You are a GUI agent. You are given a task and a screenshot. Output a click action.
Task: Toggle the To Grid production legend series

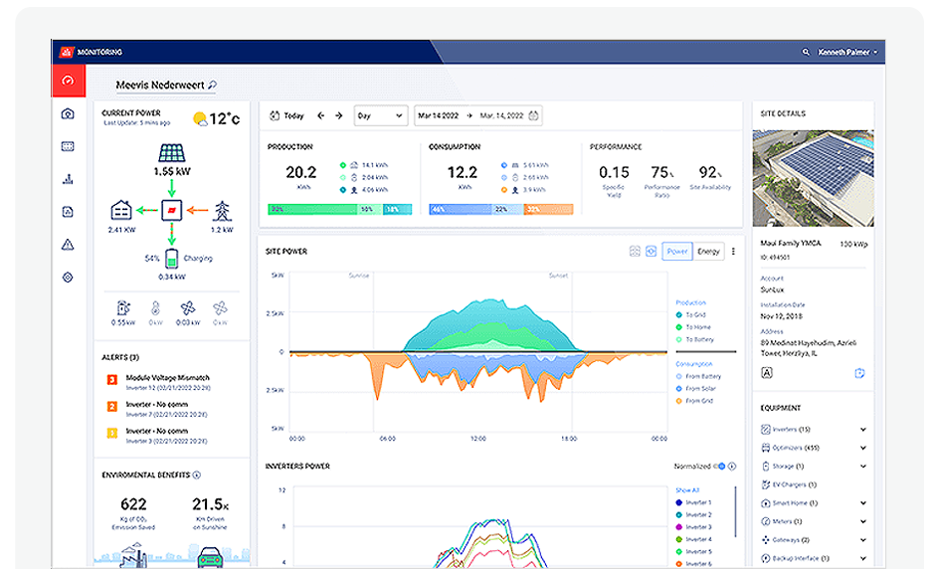click(693, 314)
